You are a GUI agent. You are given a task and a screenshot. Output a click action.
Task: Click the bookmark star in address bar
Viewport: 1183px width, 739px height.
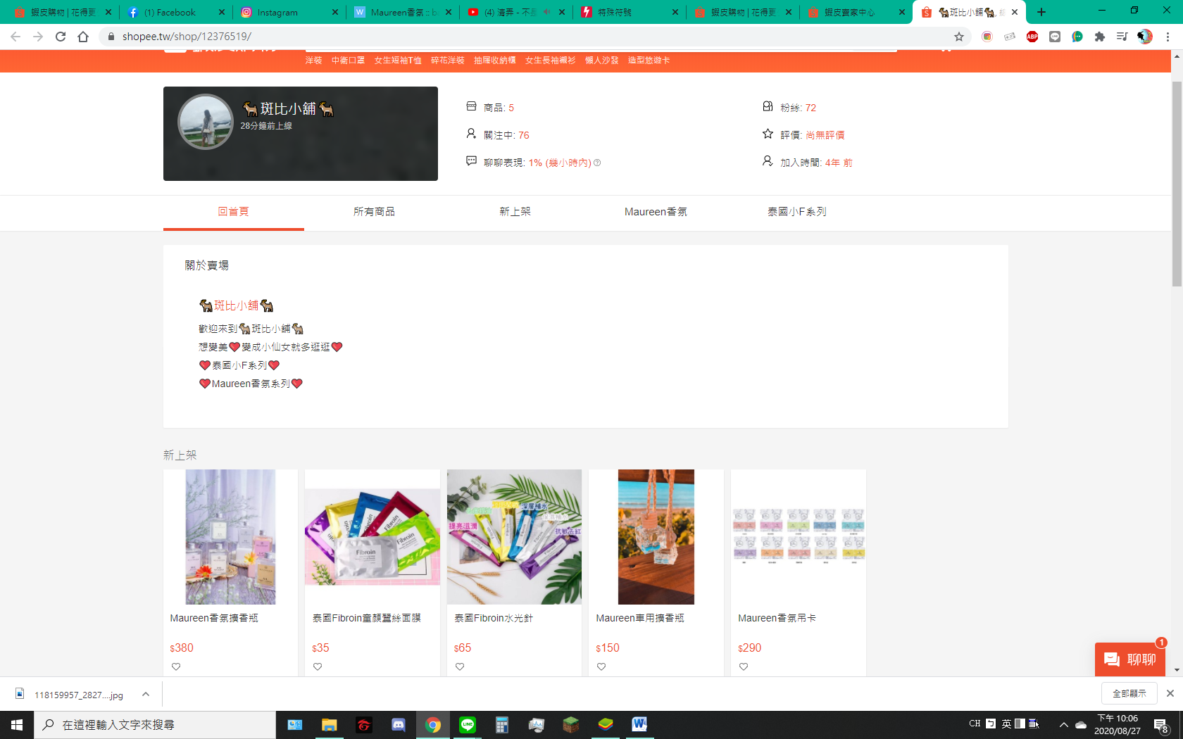[x=958, y=37]
